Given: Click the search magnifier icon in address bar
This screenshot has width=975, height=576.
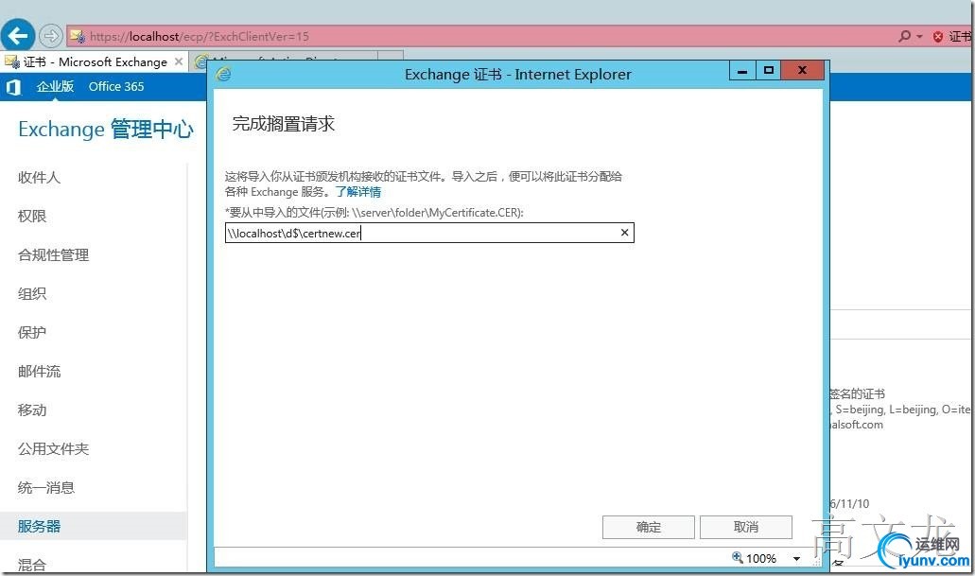Looking at the screenshot, I should [x=904, y=36].
